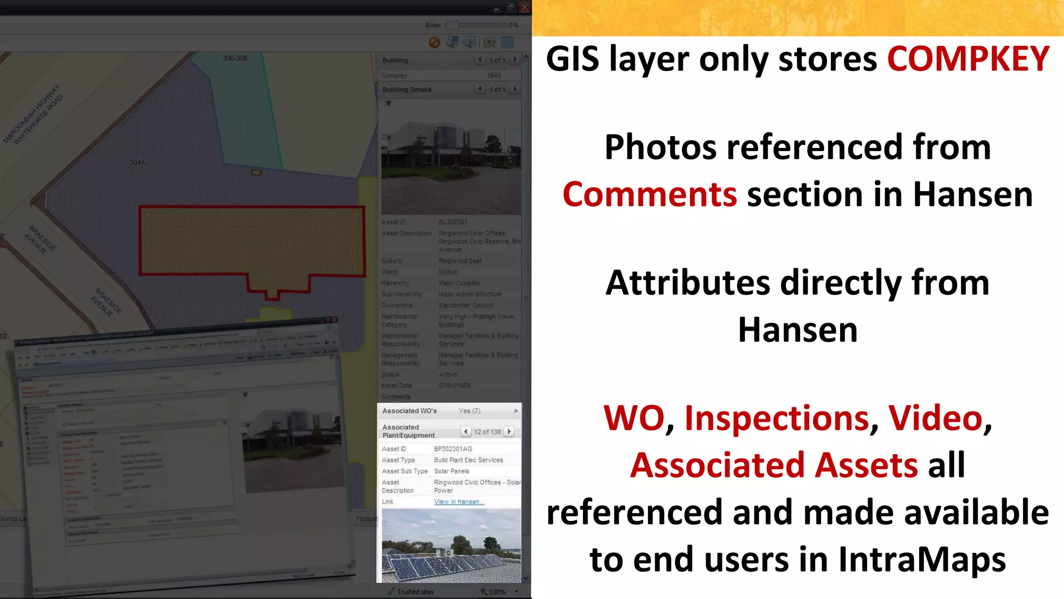This screenshot has width=1064, height=599.
Task: Click the Solar Panels sub type value
Action: [x=451, y=471]
